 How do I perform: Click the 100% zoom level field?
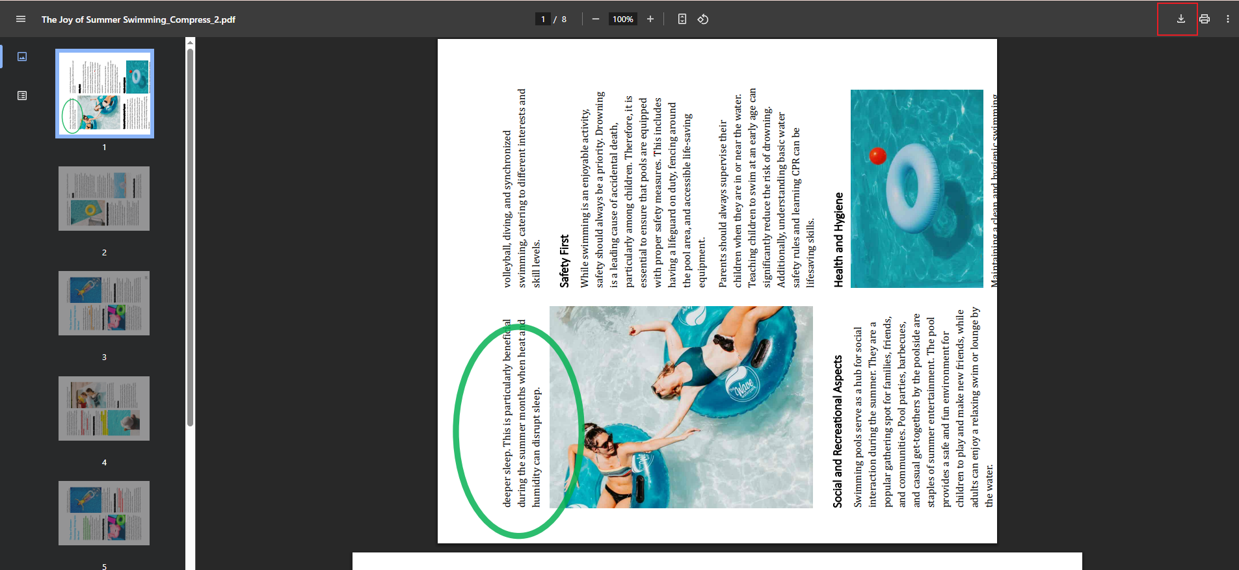[x=622, y=19]
